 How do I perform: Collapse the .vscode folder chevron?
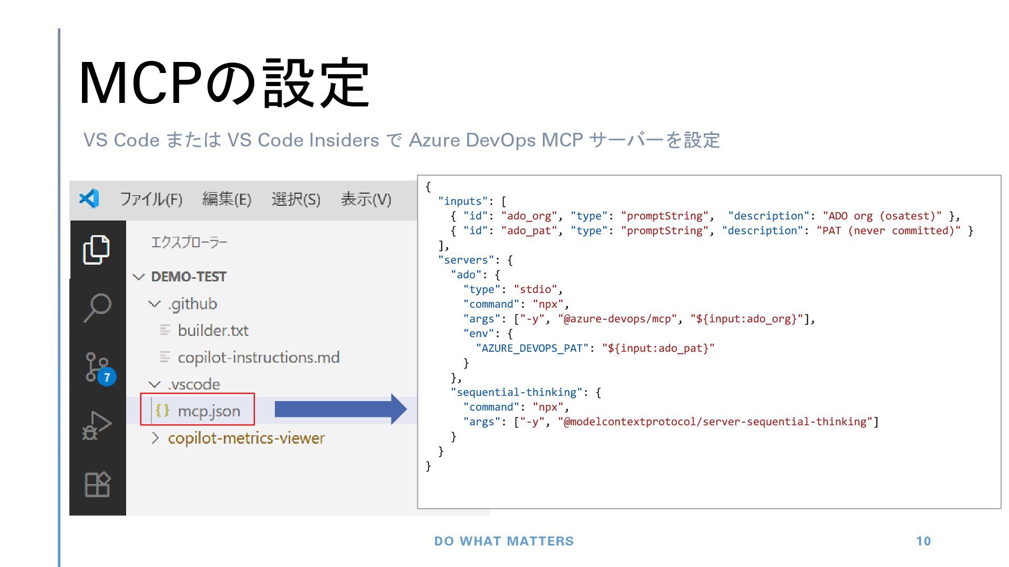(x=154, y=384)
